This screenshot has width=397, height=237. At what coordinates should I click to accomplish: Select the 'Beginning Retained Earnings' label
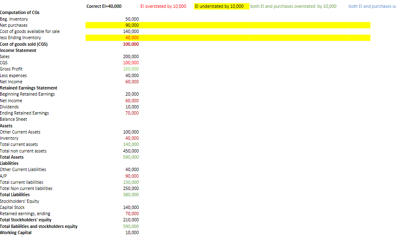pos(27,94)
